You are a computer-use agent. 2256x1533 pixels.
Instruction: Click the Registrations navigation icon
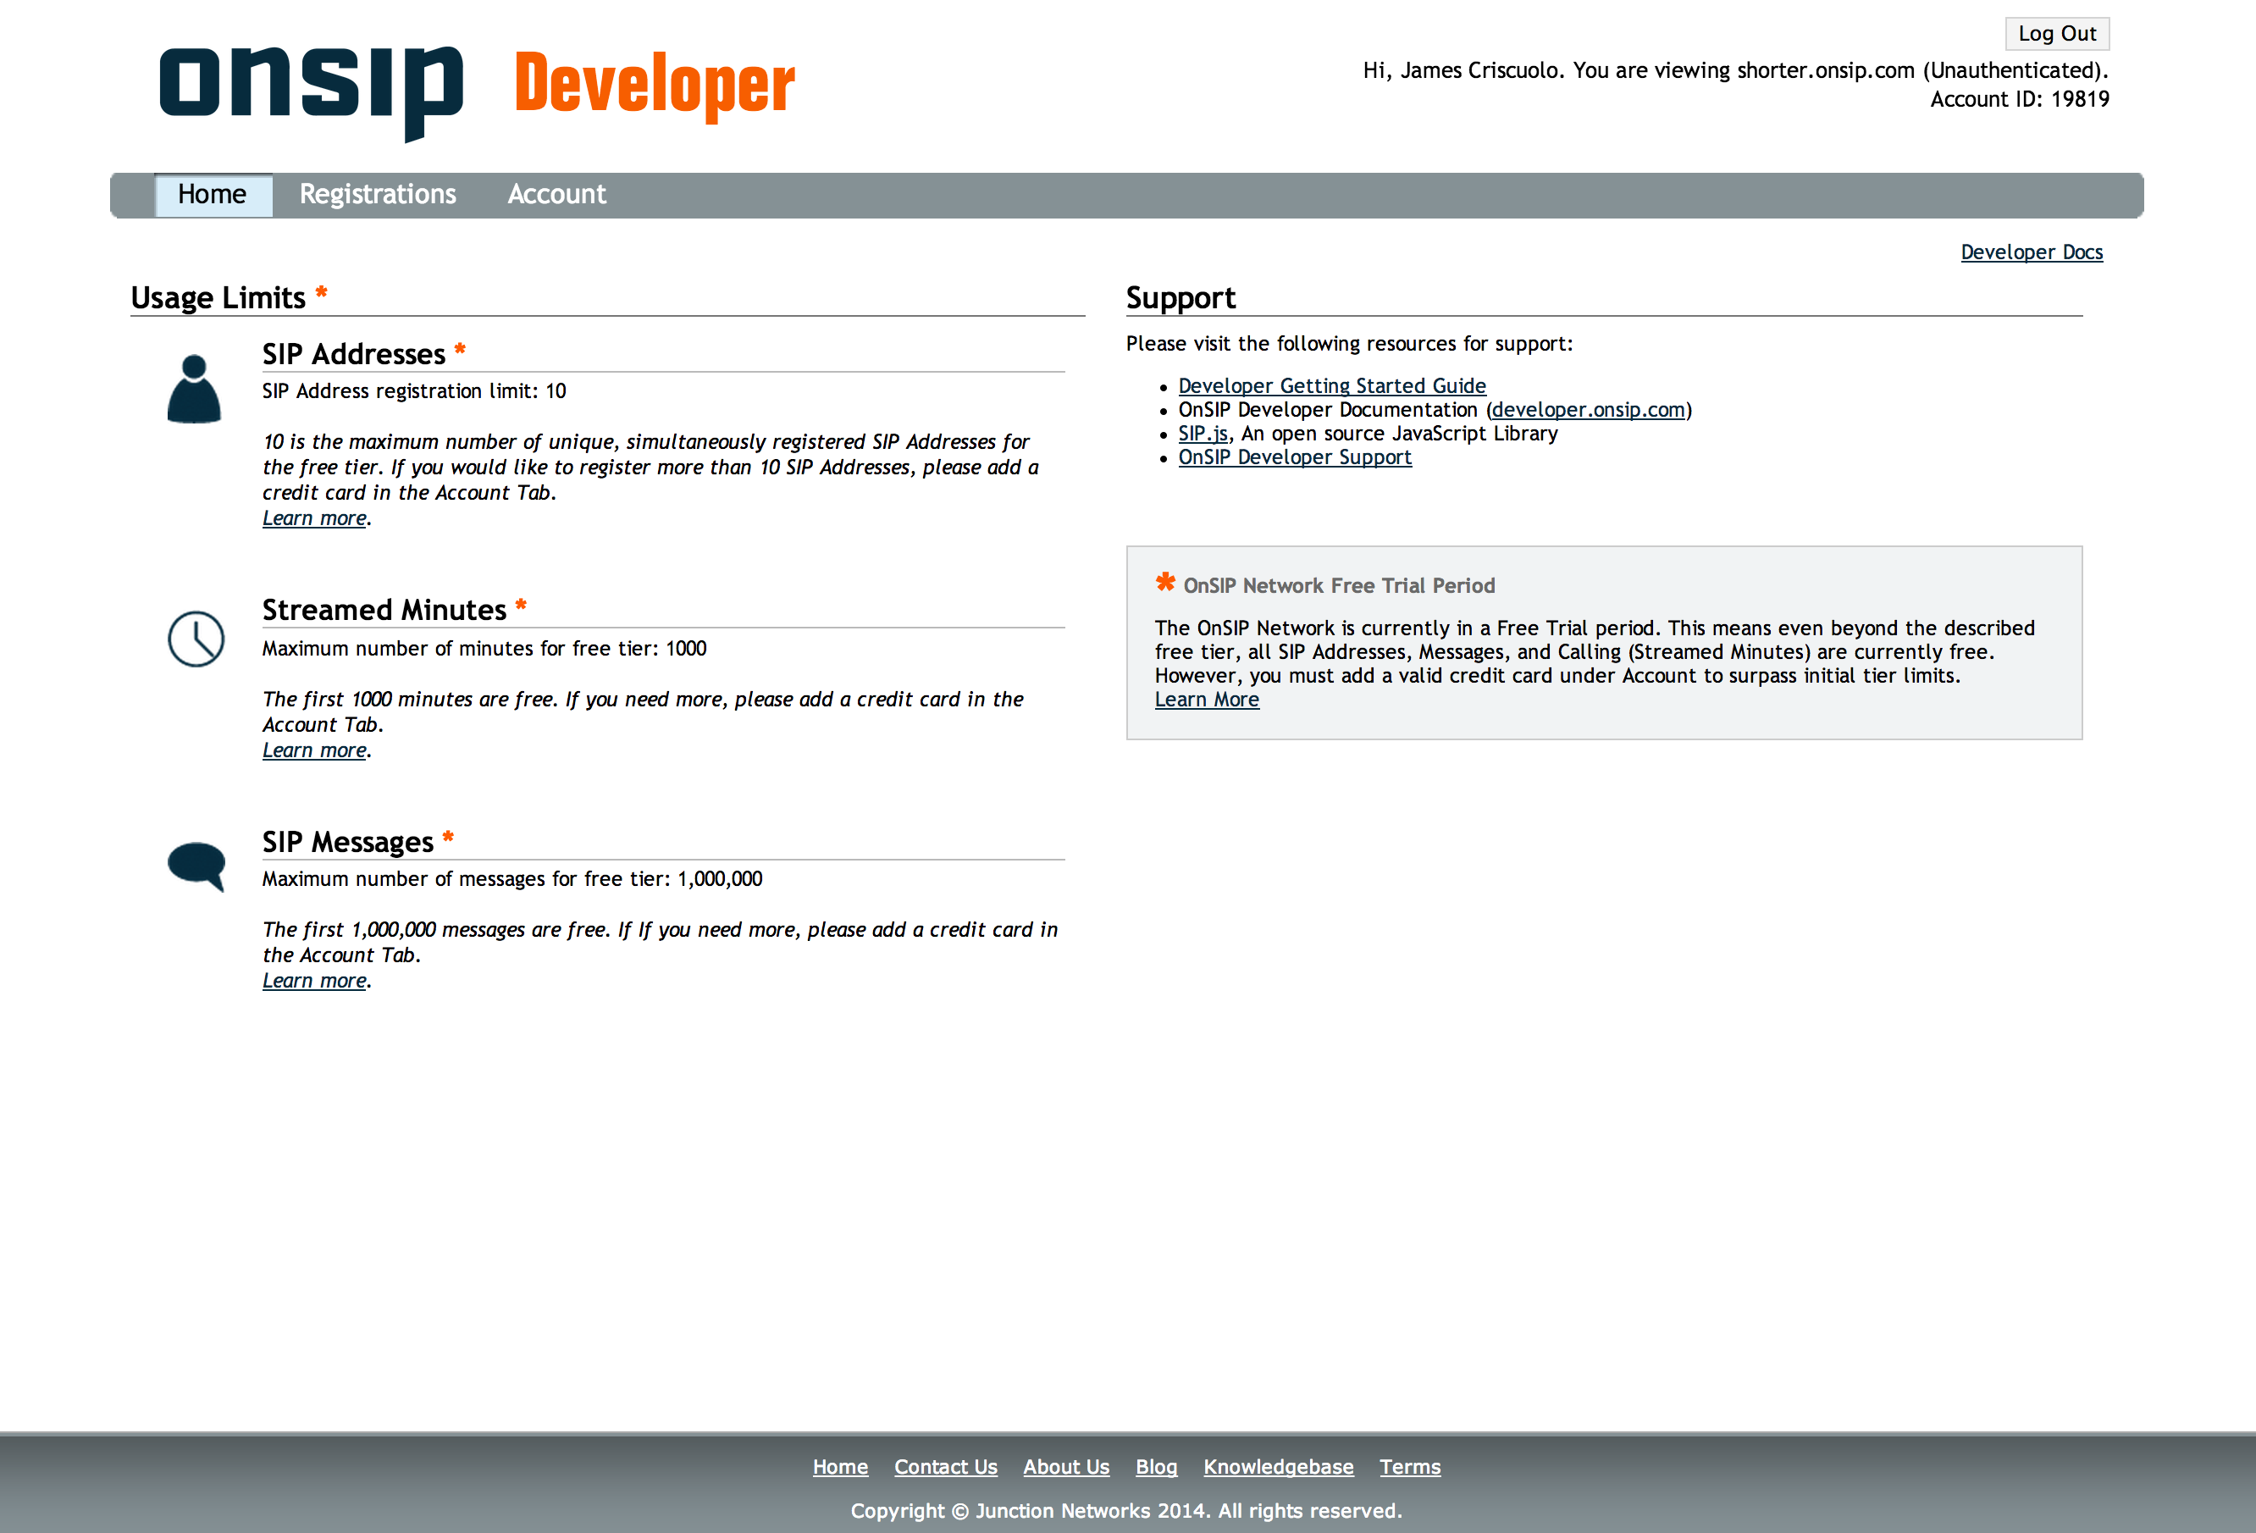point(376,193)
